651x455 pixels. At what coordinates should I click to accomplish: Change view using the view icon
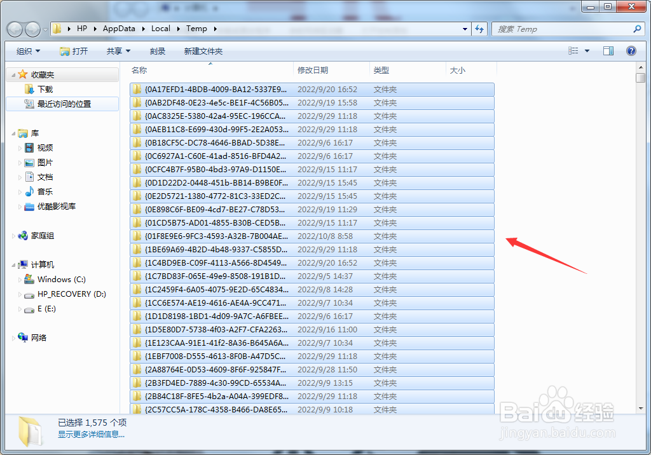point(573,51)
